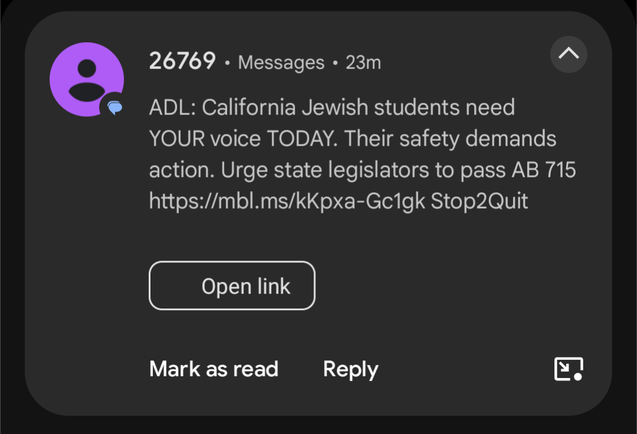Tap the Messages app badge on avatar
Image resolution: width=637 pixels, height=434 pixels.
[x=115, y=107]
